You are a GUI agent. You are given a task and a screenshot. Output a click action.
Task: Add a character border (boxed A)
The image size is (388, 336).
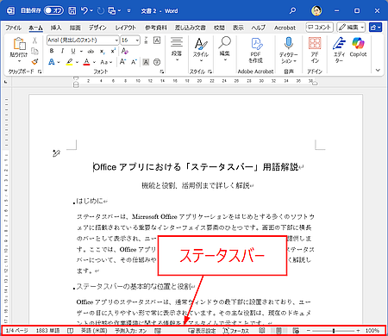157,40
